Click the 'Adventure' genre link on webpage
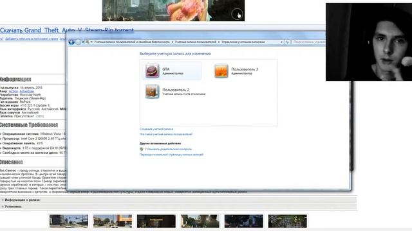 click(27, 91)
